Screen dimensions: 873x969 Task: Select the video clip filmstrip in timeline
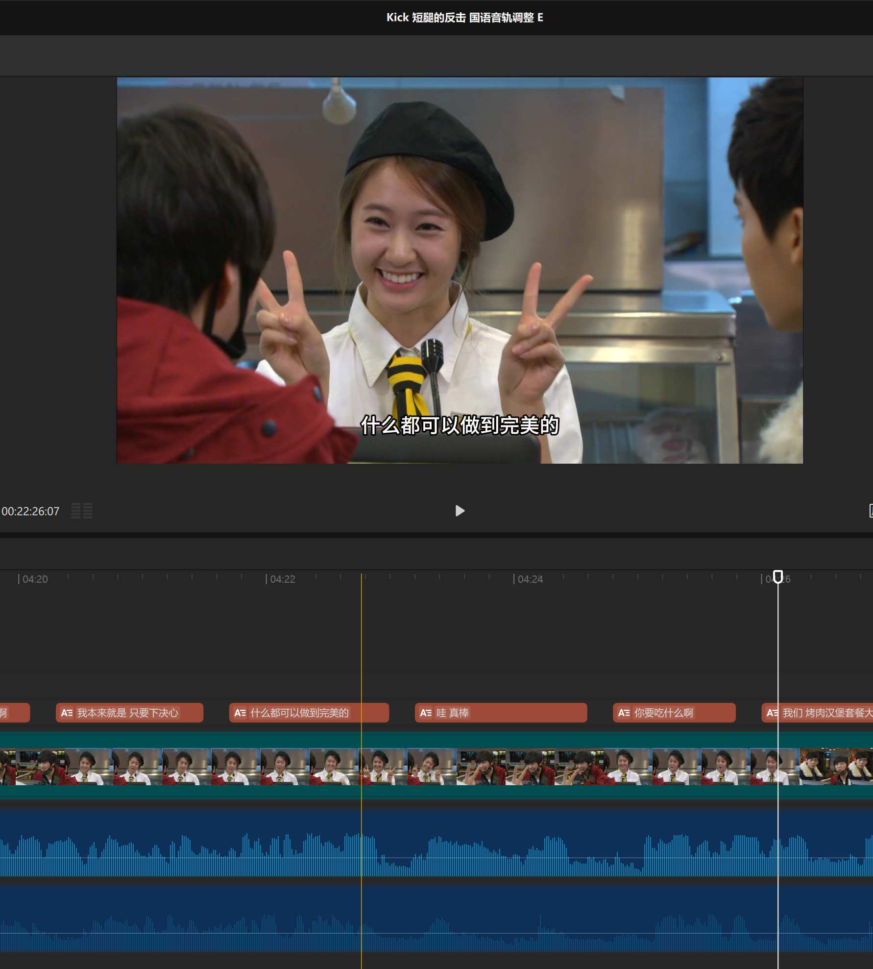click(436, 767)
